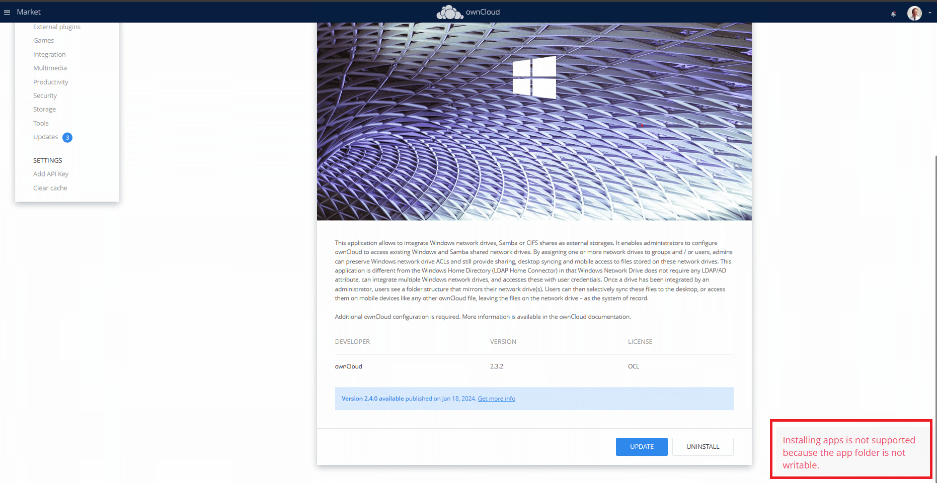937x483 pixels.
Task: Click the developer name ownCloud
Action: click(348, 366)
